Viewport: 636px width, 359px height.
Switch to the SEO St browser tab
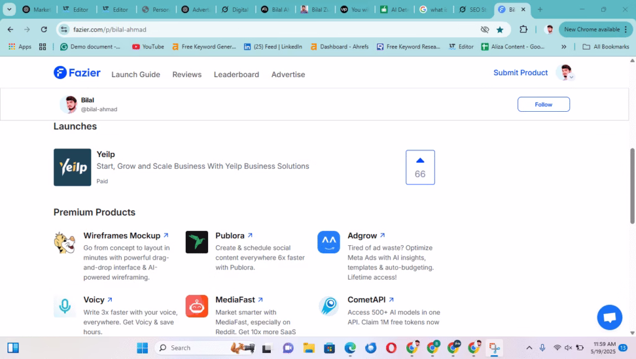(x=473, y=9)
